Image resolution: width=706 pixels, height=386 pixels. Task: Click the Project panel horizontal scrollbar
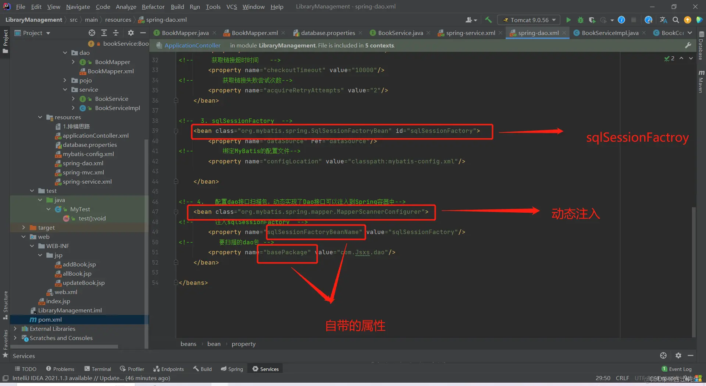(64, 346)
